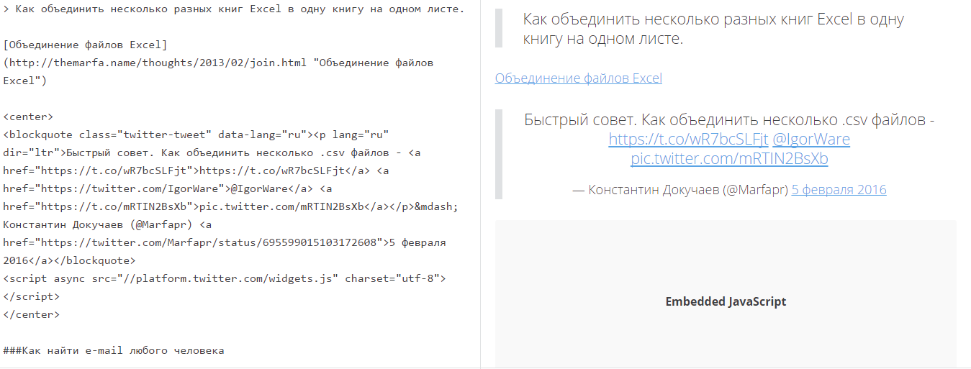Image resolution: width=971 pixels, height=369 pixels.
Task: Click the '###Как найти e-mail любого человека' heading line
Action: (x=114, y=350)
